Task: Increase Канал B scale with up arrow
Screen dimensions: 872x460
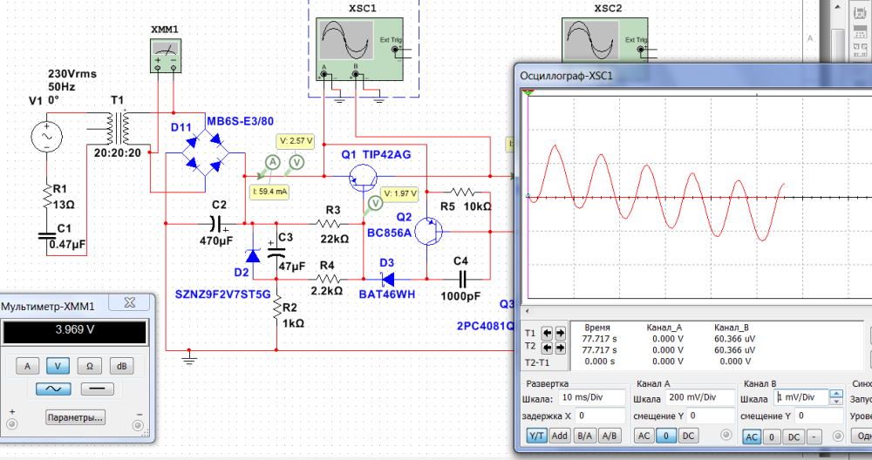Action: click(x=835, y=394)
